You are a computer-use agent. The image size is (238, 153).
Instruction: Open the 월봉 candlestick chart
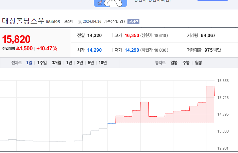198,63
